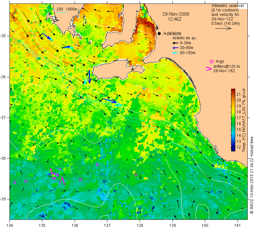
Task: Click the 'Argo' legend label
Action: pos(220,61)
